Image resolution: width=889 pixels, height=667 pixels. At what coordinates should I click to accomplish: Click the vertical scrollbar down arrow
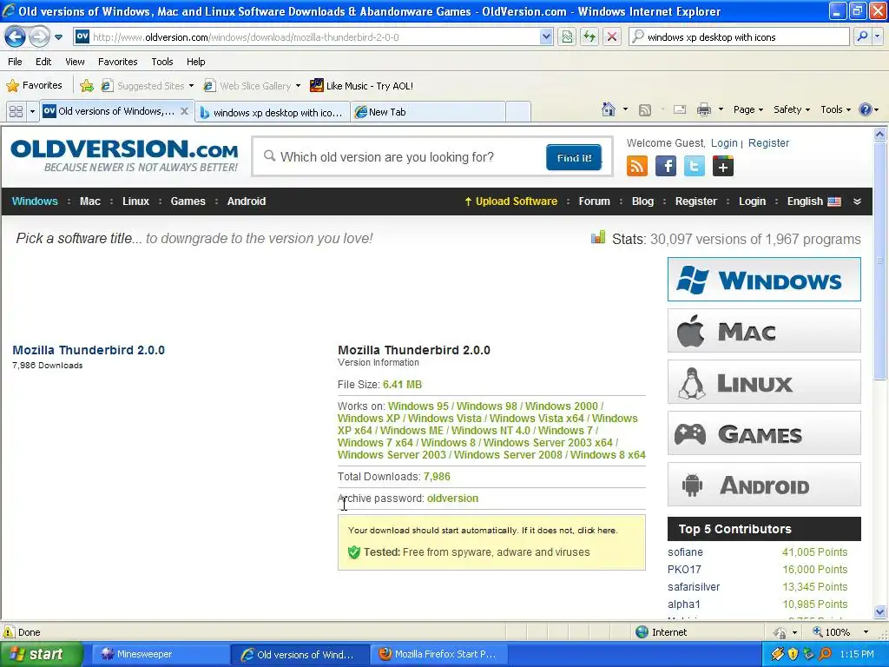tap(880, 612)
